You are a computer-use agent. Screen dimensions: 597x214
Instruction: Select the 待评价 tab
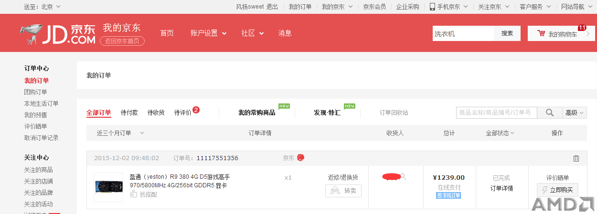(182, 112)
